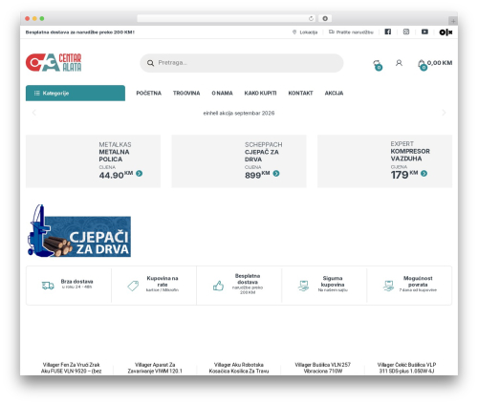The width and height of the screenshot is (478, 404).
Task: Click the Besplatna dostava thumbs-up icon
Action: coord(218,286)
